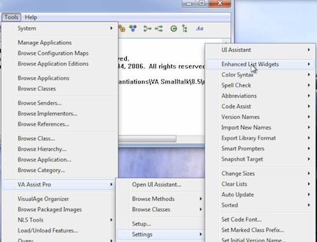Click the green circled C toolbar icon
This screenshot has height=242, width=317.
pos(174,28)
